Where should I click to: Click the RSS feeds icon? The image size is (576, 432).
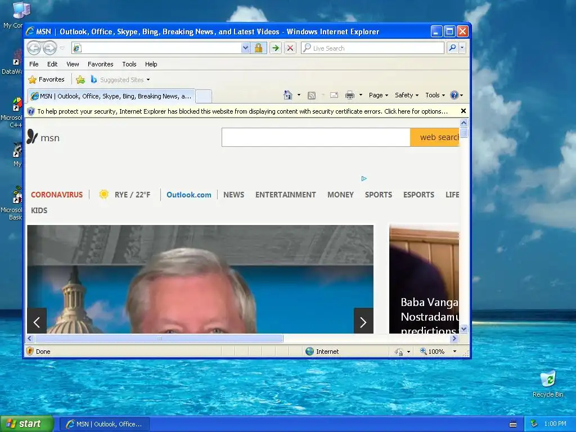(x=312, y=96)
